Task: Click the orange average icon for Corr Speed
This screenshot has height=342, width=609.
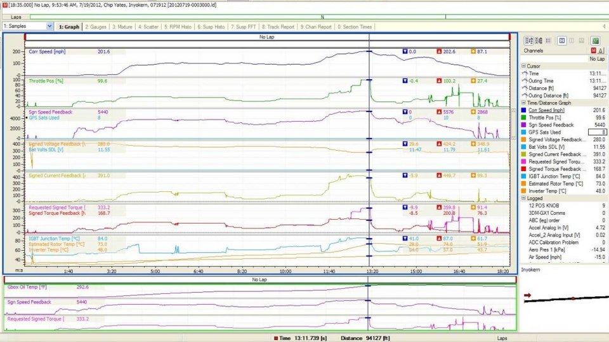Action: 473,51
